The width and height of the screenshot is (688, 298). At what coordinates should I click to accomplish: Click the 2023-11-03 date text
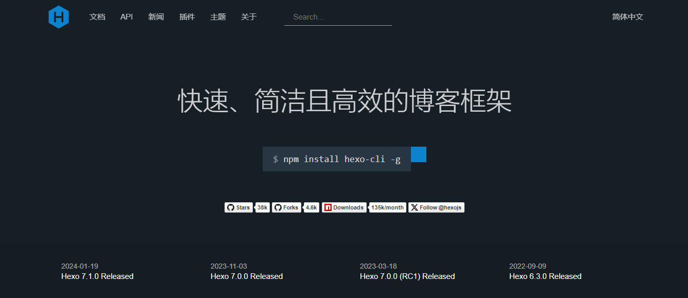[x=229, y=266]
